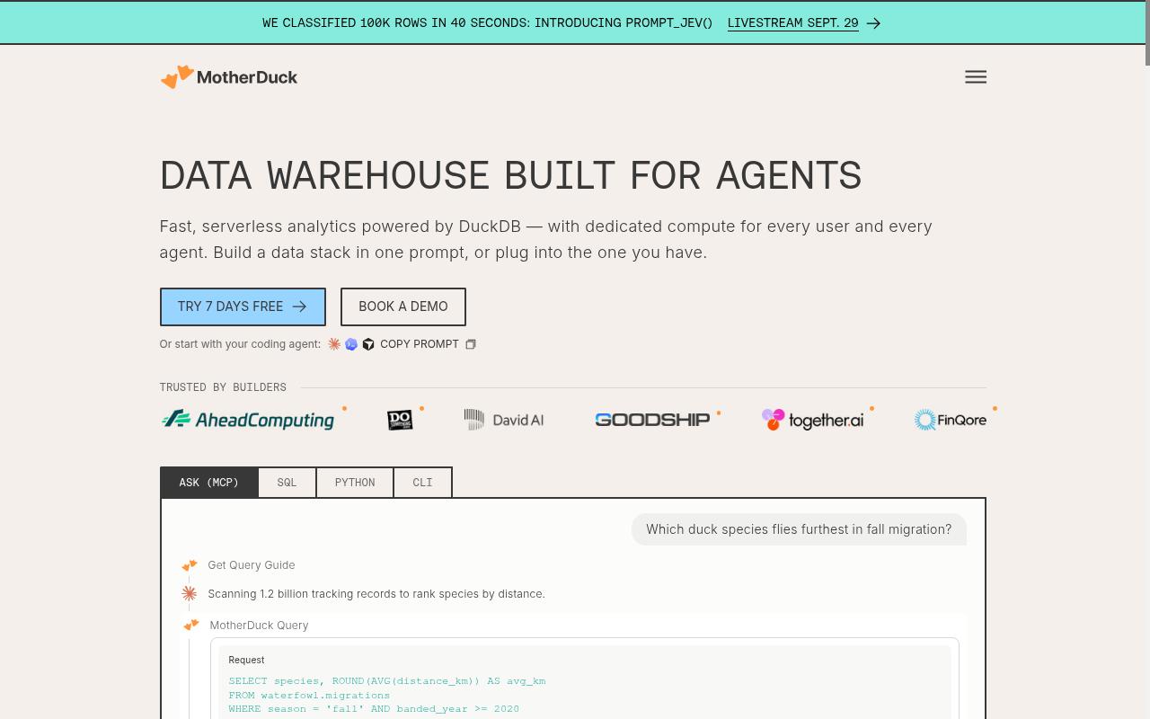The image size is (1150, 719).
Task: Click the DO square logo
Action: pos(400,420)
